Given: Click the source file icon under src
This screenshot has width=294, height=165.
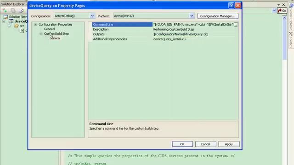Looking at the screenshot, I should pyautogui.click(x=22, y=30).
